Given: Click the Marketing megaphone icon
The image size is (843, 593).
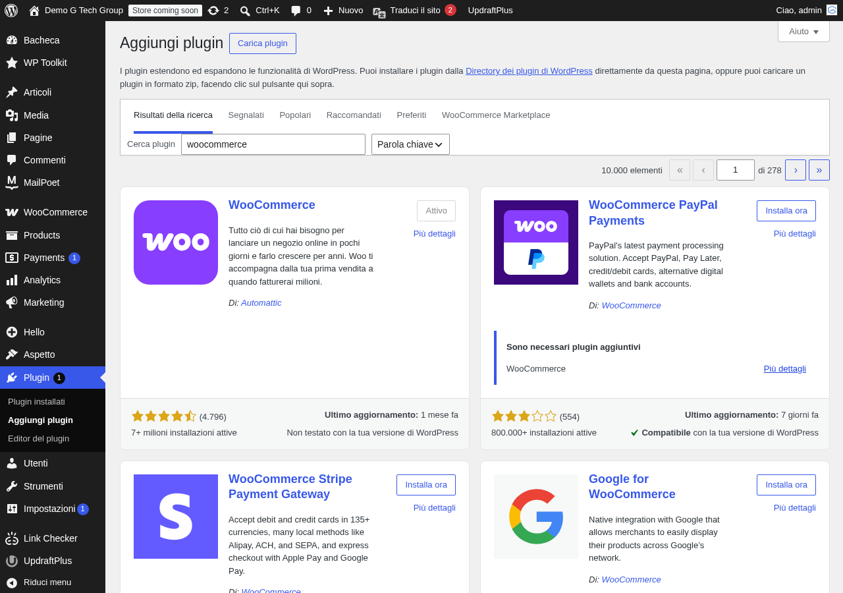Looking at the screenshot, I should click(x=12, y=302).
